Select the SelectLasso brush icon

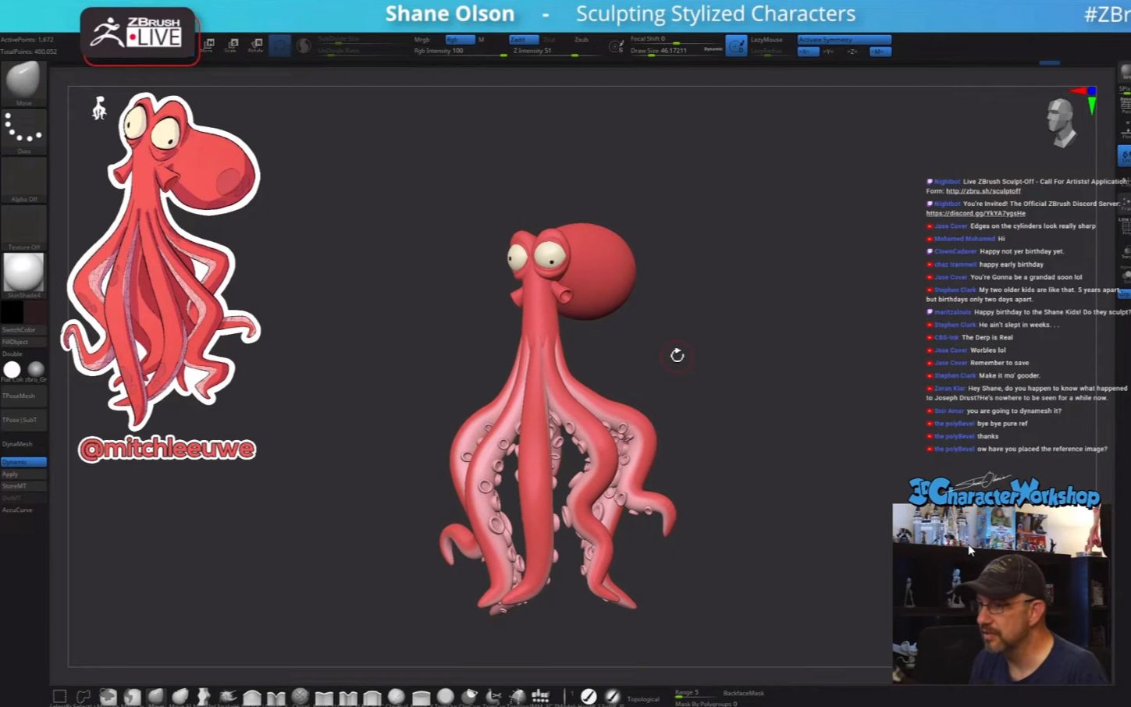point(83,695)
